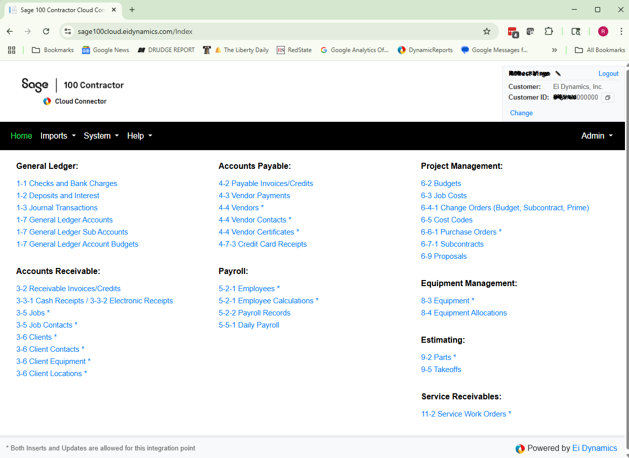Image resolution: width=629 pixels, height=458 pixels.
Task: Expand the Imports dropdown menu
Action: (58, 136)
